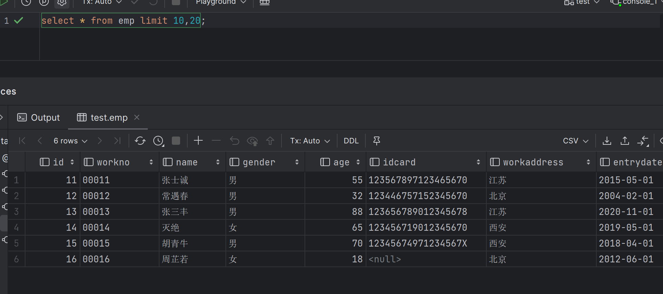Image resolution: width=663 pixels, height=294 pixels.
Task: Click the entrydate cell 2004-02-01
Action: click(630, 196)
